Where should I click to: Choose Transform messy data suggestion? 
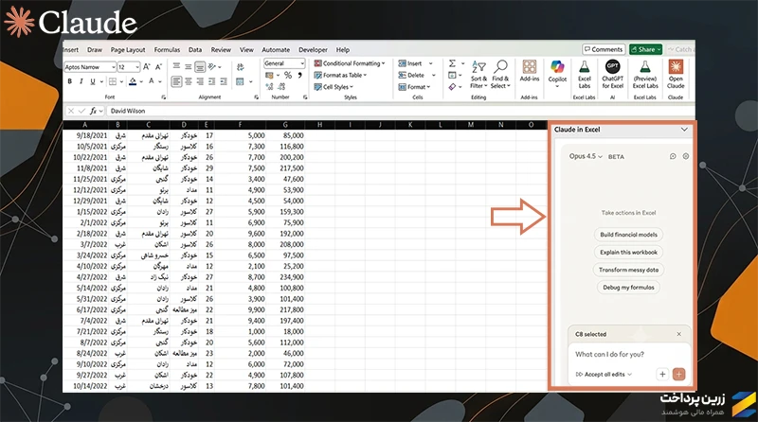point(628,270)
